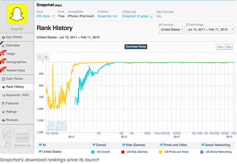Open the Ratings section
The image size is (237, 164).
(17, 112)
